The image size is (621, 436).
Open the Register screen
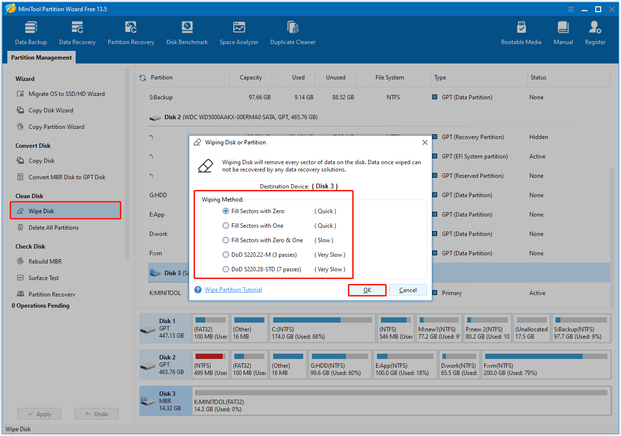coord(595,32)
